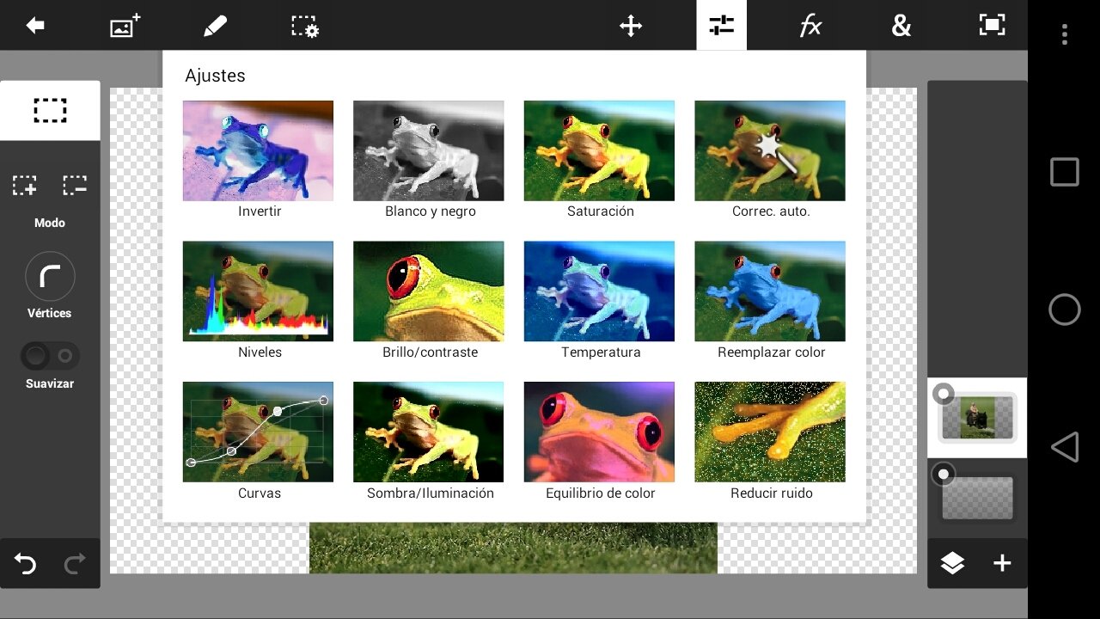
Task: Tap Android back triangle button
Action: pyautogui.click(x=1064, y=447)
